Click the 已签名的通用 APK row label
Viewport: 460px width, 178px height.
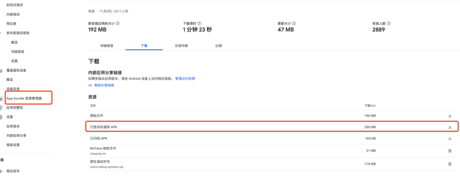click(x=103, y=127)
